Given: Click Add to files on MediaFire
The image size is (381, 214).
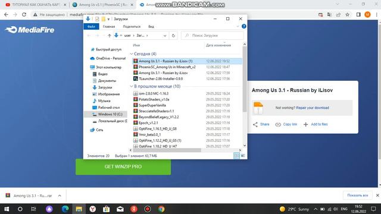Looking at the screenshot, I should pyautogui.click(x=316, y=124).
